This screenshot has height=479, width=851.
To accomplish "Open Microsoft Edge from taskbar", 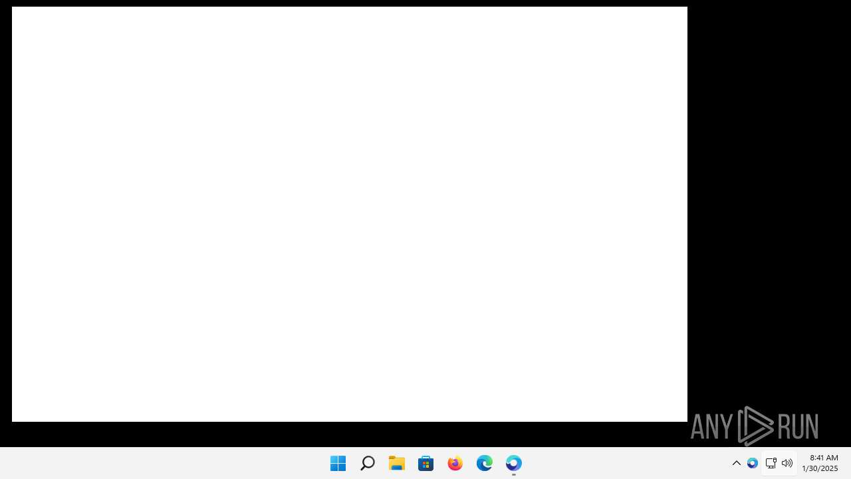I will 485,463.
